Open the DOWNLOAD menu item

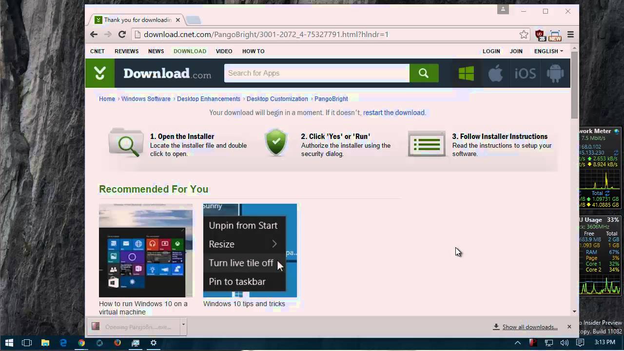point(190,51)
